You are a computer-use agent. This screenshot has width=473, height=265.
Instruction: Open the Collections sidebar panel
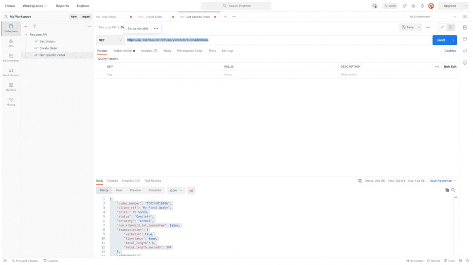pos(11,29)
